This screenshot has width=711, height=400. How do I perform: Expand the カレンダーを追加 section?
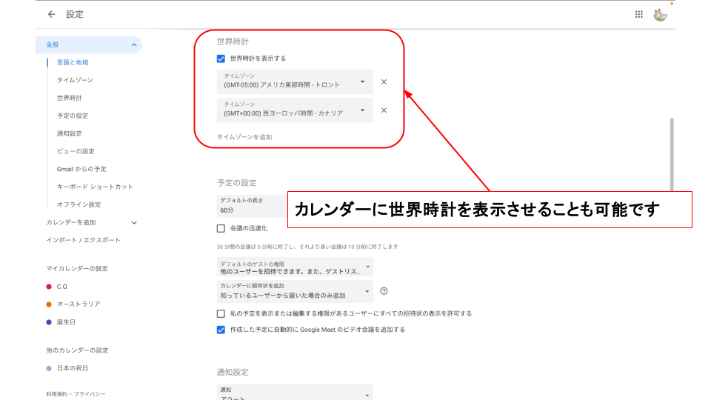(x=134, y=222)
